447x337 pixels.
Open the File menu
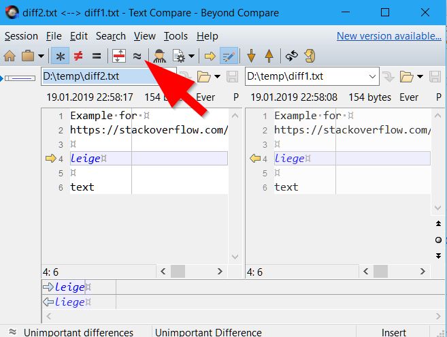tap(54, 36)
